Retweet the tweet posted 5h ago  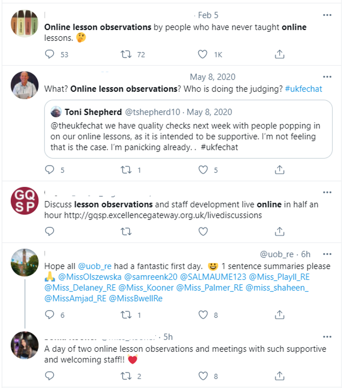(x=126, y=376)
